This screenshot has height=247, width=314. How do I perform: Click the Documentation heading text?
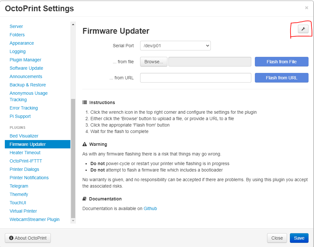105,199
